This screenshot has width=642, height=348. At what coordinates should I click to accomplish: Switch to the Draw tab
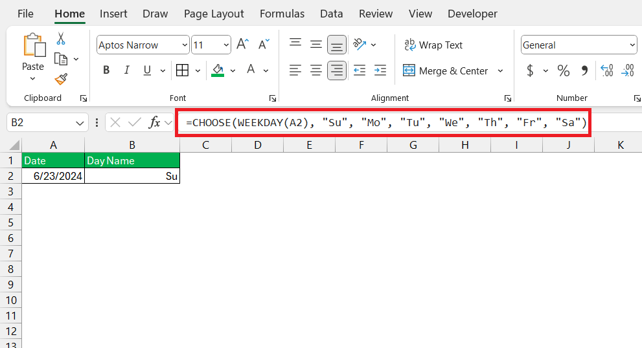click(x=155, y=14)
